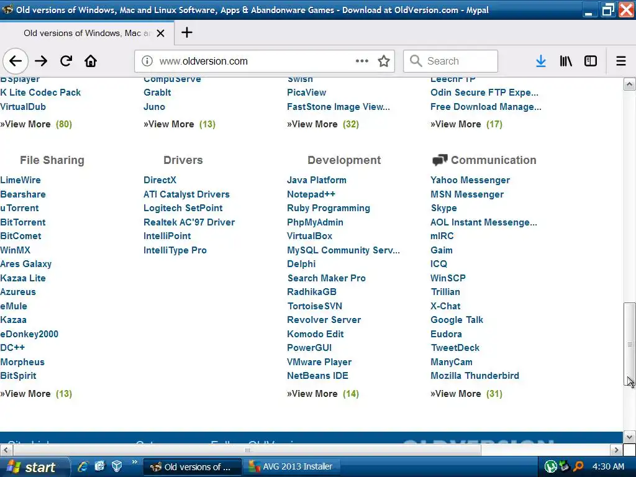Open the BitTorrent link

[x=23, y=222]
